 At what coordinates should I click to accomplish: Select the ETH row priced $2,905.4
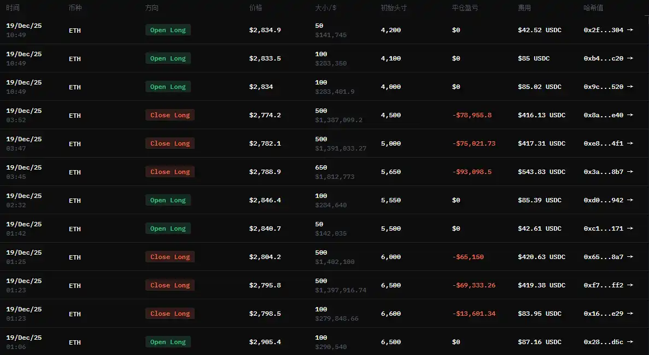click(x=75, y=342)
